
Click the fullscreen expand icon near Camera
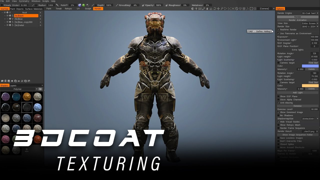point(251,8)
